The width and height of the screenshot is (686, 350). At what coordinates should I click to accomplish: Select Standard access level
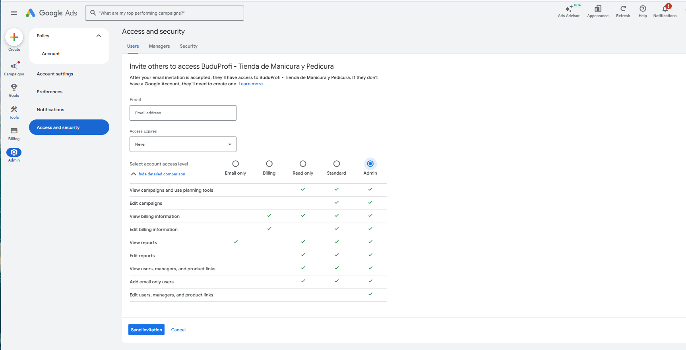pyautogui.click(x=337, y=163)
